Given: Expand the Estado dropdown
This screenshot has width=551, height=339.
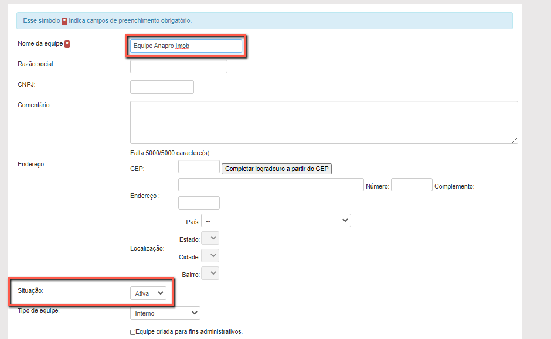Looking at the screenshot, I should [210, 238].
